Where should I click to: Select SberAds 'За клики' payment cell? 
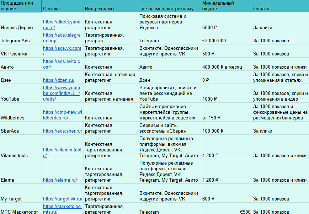(281, 128)
